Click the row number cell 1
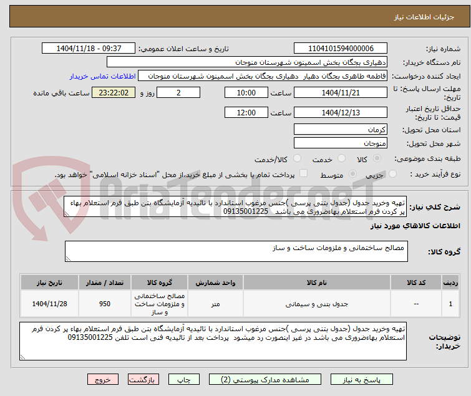Image resolution: width=471 pixels, height=396 pixels. [450, 304]
